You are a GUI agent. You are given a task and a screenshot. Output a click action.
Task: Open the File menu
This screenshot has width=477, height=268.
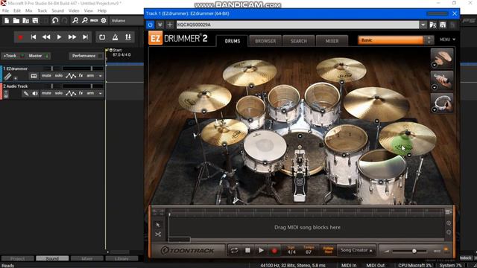click(x=5, y=10)
